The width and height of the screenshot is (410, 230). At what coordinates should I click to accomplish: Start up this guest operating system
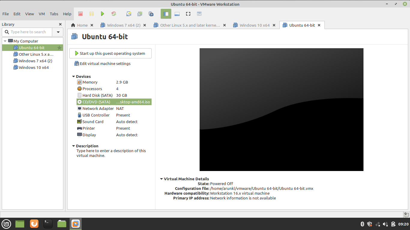pos(110,53)
